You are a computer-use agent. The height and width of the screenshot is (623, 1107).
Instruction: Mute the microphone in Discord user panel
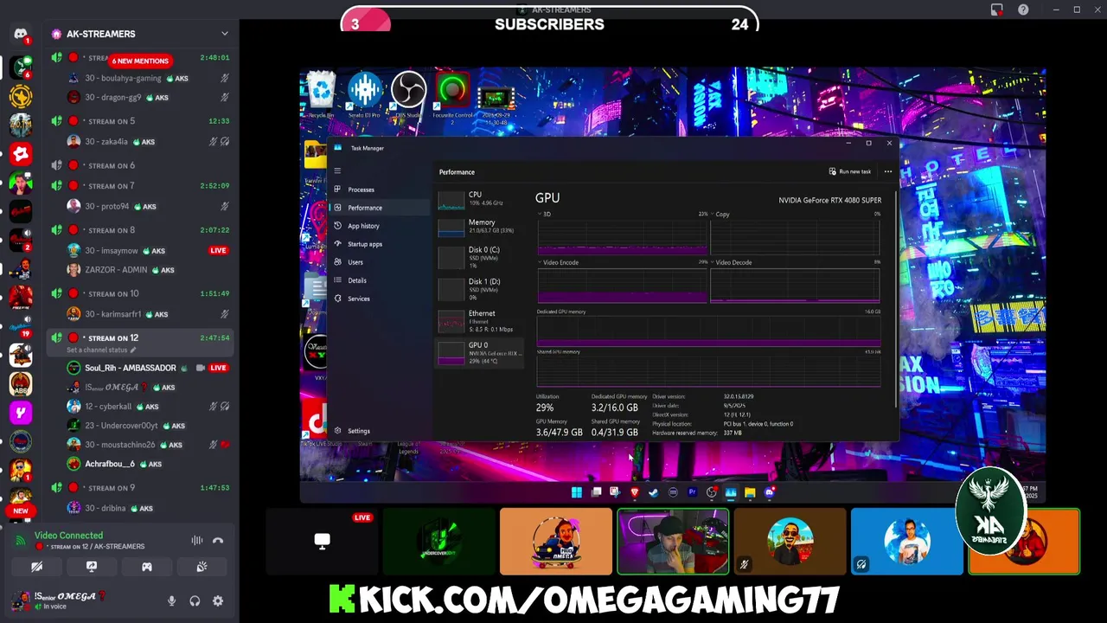pyautogui.click(x=171, y=601)
